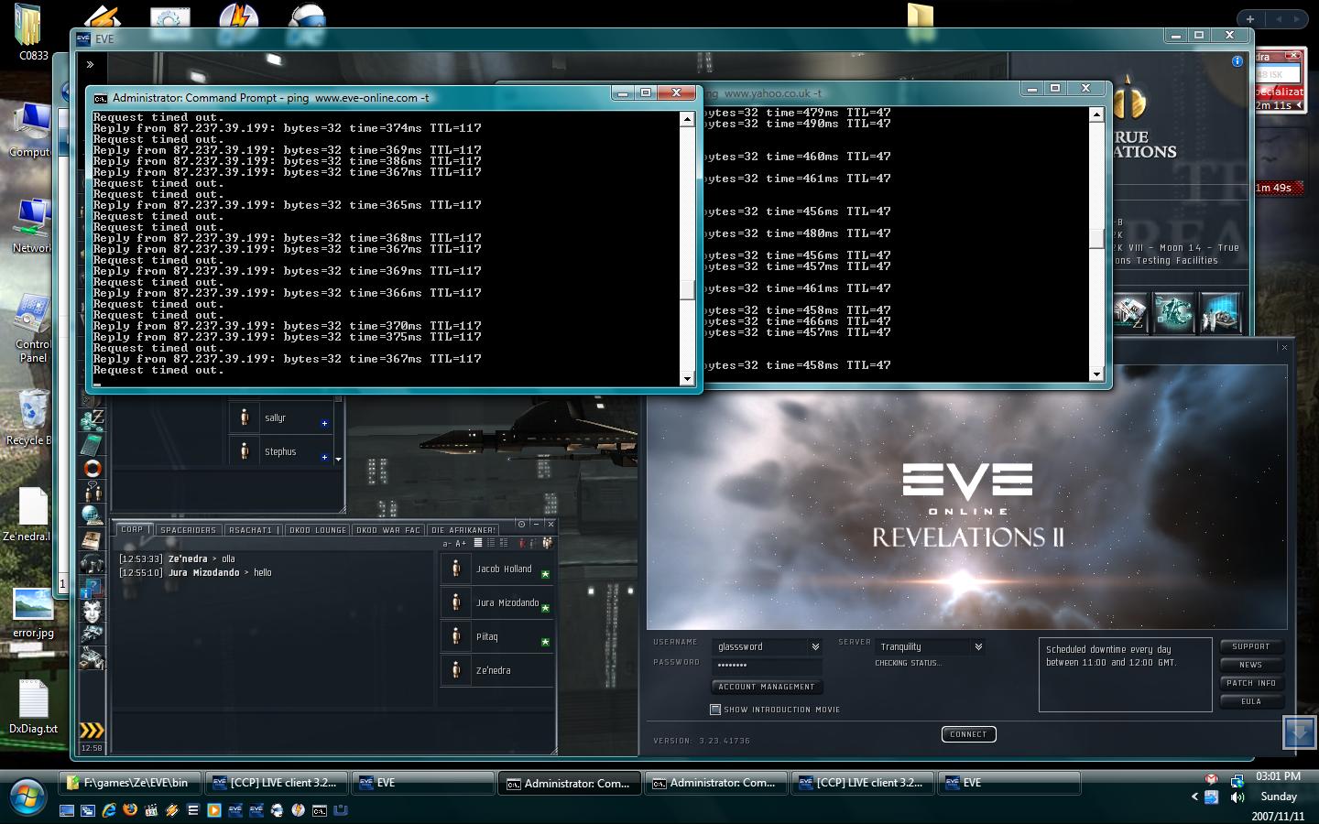This screenshot has width=1319, height=824.
Task: Open Firefox from Quick Launch
Action: pos(130,810)
